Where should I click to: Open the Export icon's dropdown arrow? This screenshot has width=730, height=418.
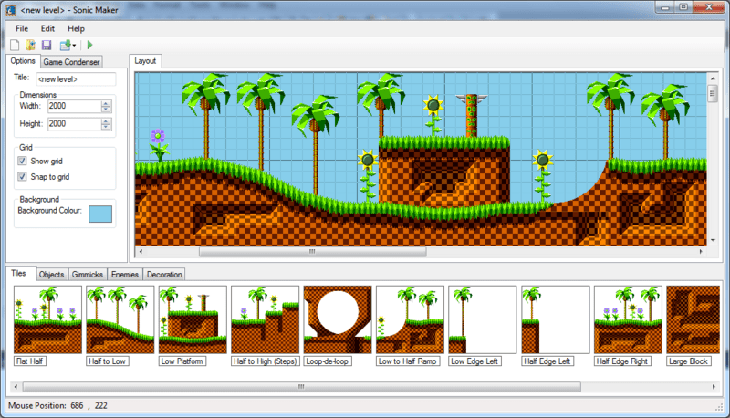pyautogui.click(x=74, y=46)
